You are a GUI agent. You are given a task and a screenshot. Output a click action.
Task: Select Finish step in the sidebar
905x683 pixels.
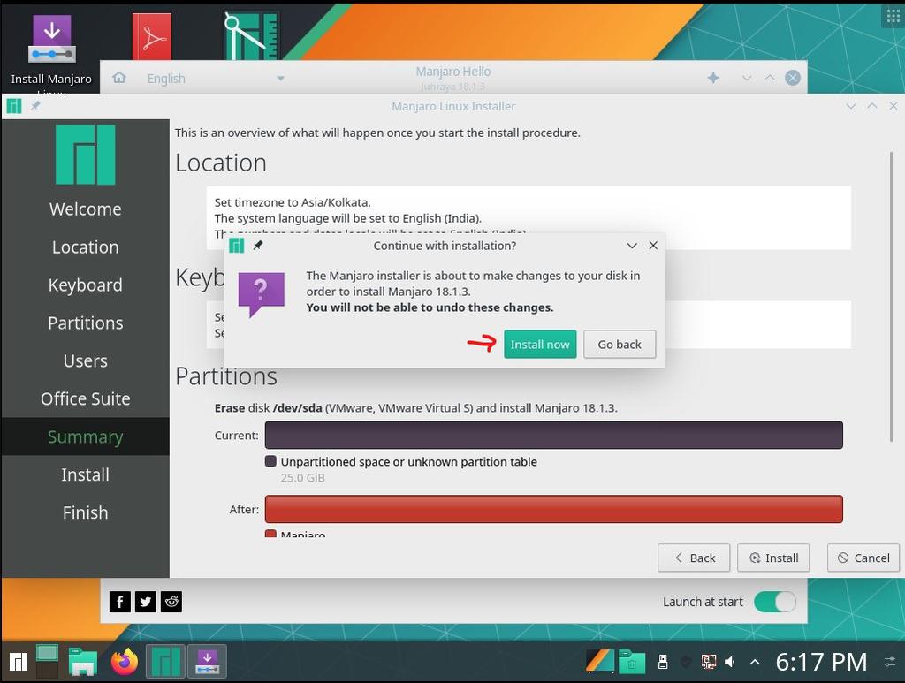tap(86, 512)
